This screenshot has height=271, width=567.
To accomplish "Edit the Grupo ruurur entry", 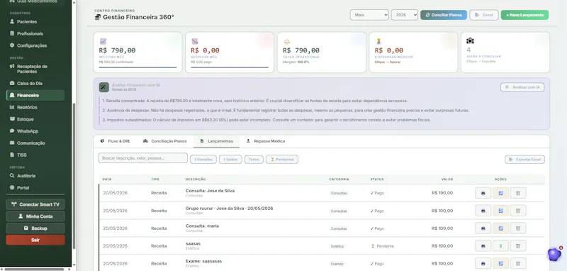I will 500,211.
